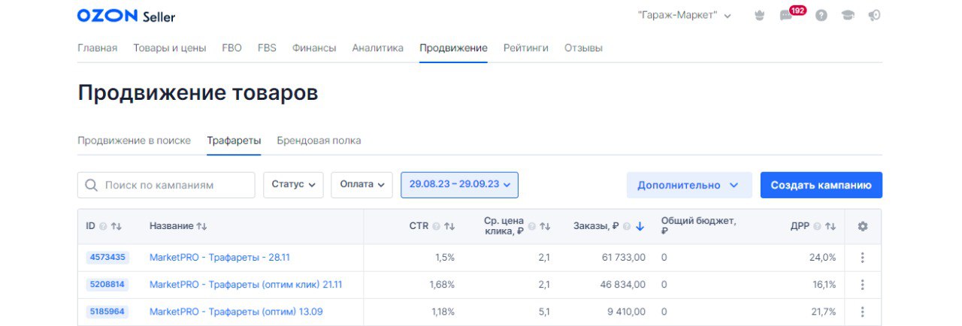The image size is (962, 326).
Task: Sort table by CTR column arrows
Action: click(449, 226)
